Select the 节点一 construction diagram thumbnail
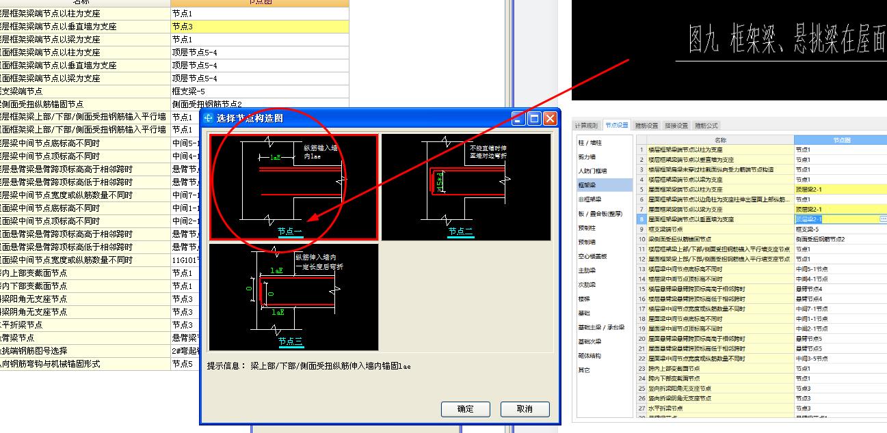 tap(294, 187)
